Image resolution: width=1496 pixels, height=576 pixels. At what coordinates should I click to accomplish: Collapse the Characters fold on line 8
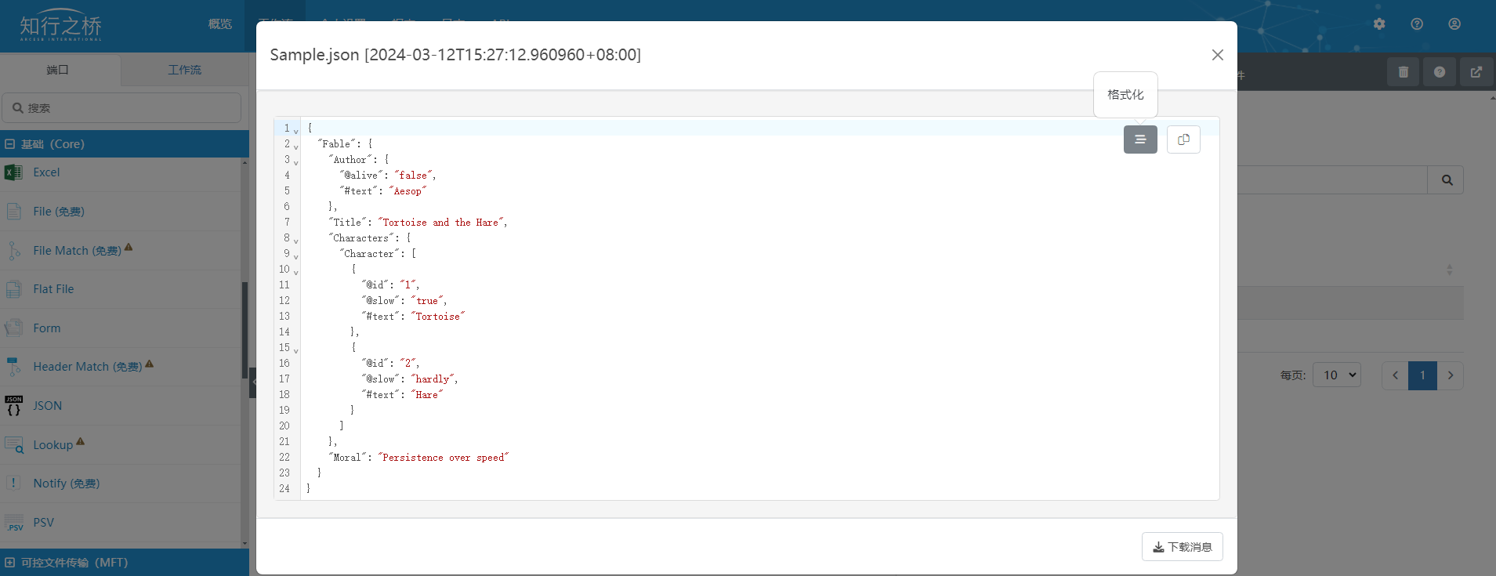click(295, 241)
